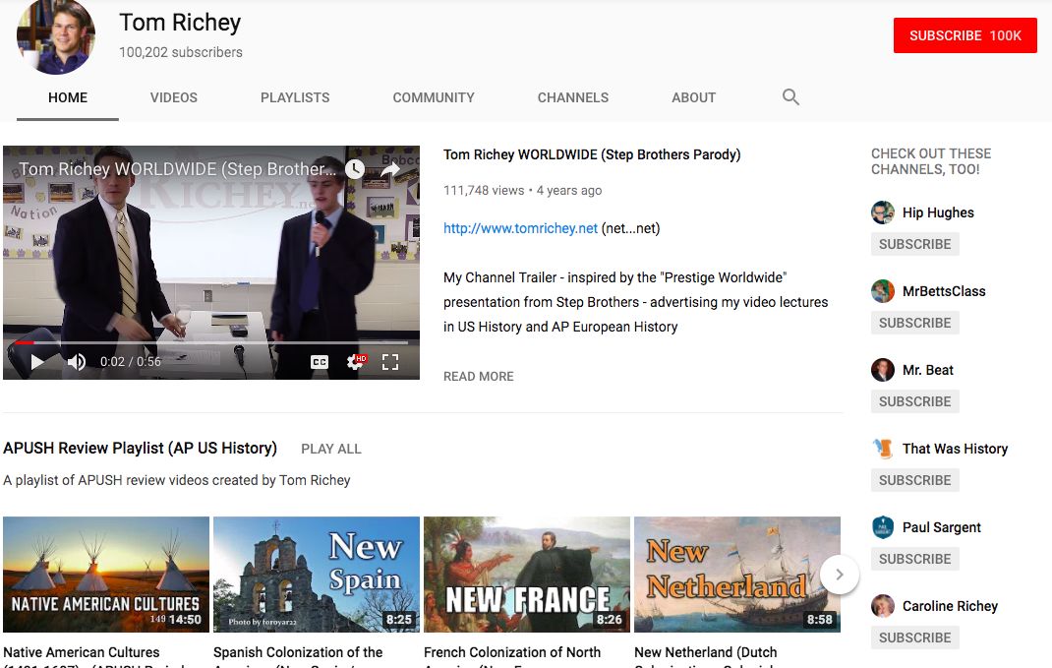Mute the trailer's volume
1052x668 pixels.
77,362
